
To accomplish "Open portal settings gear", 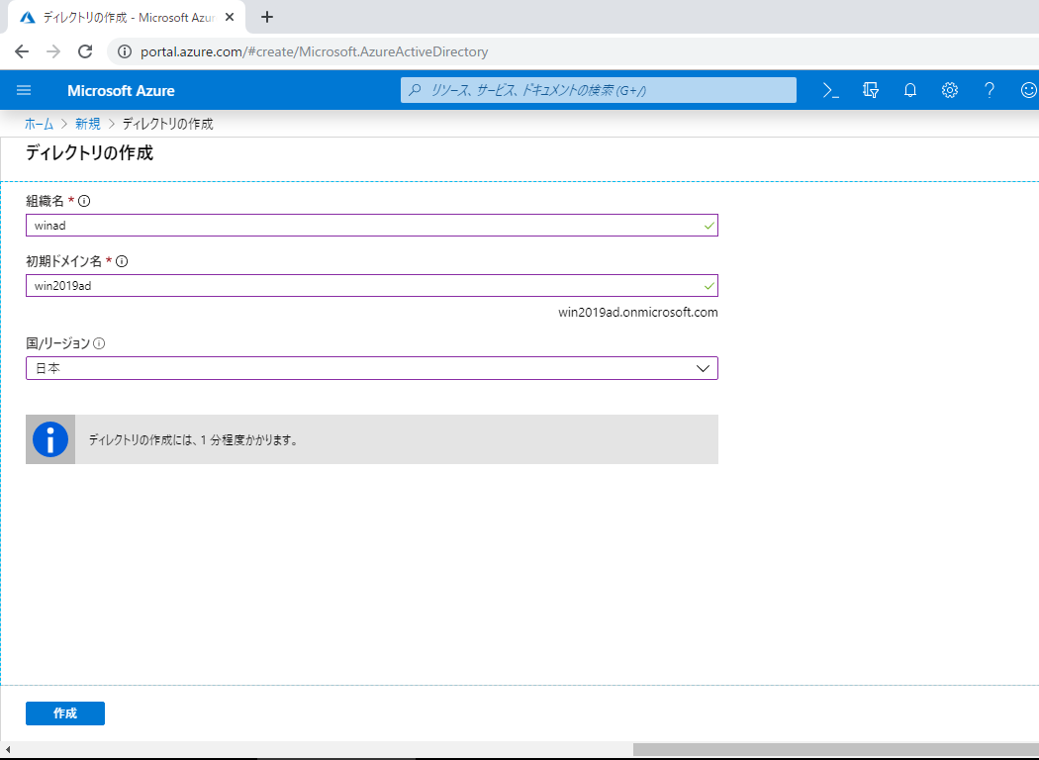I will 950,90.
